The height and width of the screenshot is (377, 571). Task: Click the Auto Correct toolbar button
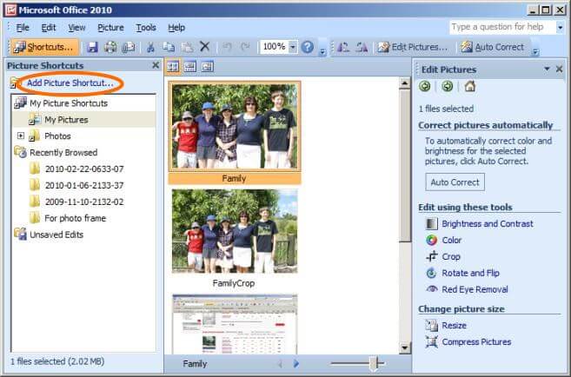coord(493,47)
